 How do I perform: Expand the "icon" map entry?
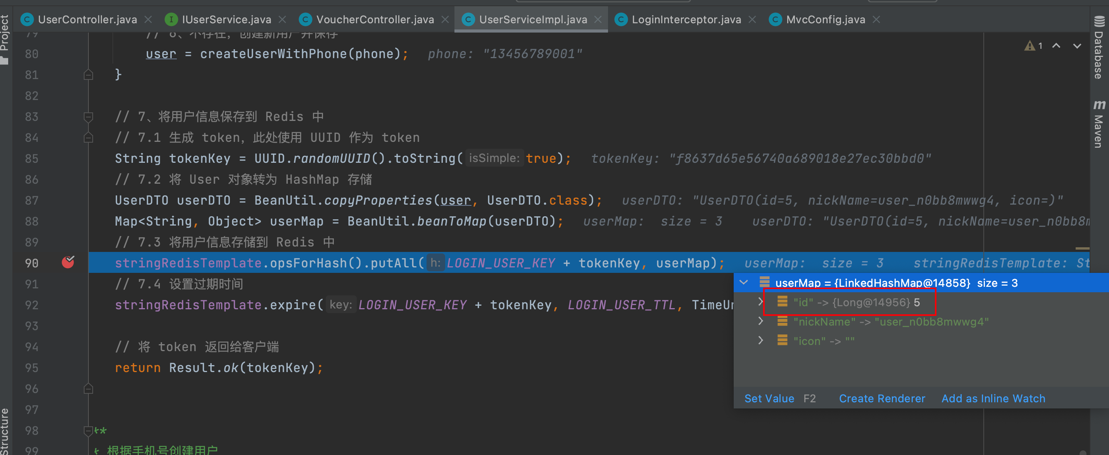(761, 341)
